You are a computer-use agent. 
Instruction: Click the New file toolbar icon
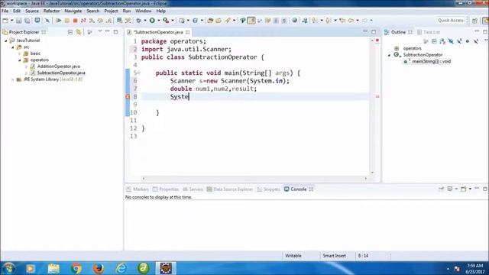coord(5,21)
